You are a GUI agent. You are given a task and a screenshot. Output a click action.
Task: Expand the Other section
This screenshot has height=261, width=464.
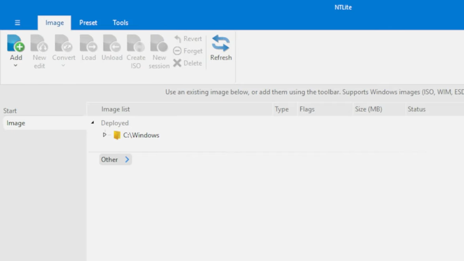click(x=115, y=160)
